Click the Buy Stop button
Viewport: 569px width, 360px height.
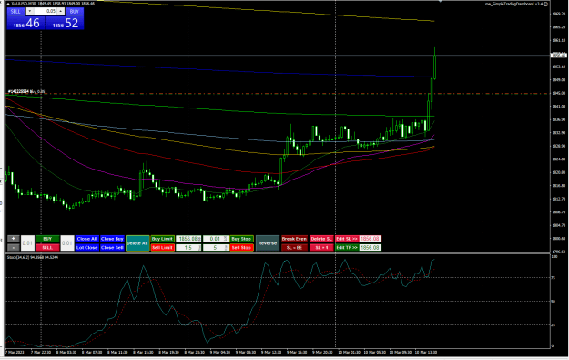click(x=241, y=239)
